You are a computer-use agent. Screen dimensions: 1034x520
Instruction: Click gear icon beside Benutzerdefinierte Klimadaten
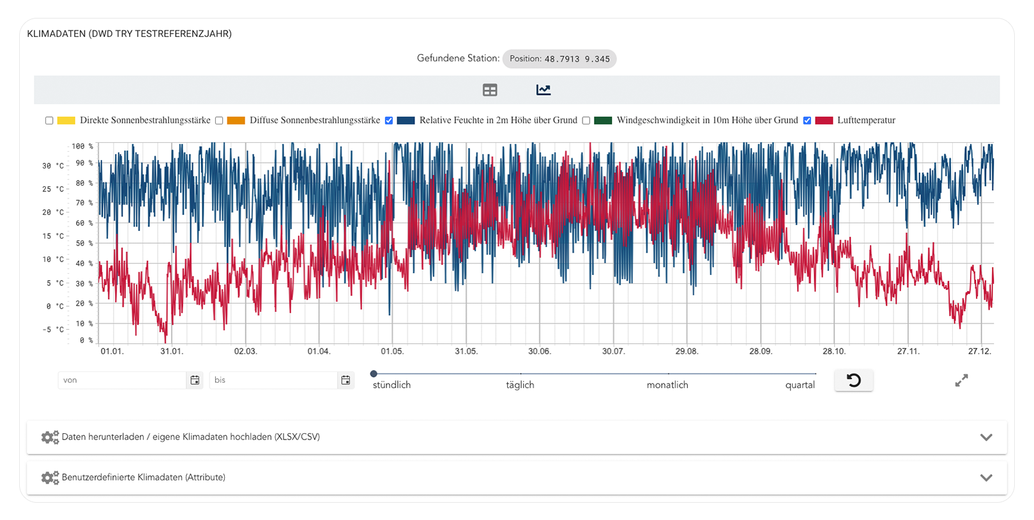50,477
